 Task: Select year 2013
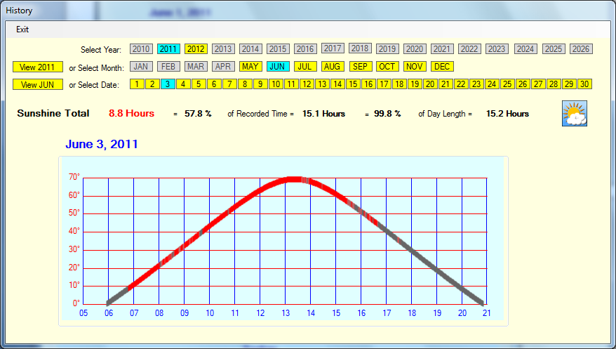[223, 49]
